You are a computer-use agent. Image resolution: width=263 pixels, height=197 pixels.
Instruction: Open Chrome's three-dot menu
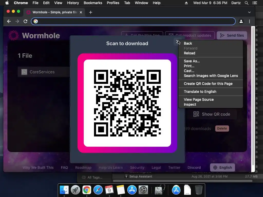(249, 21)
